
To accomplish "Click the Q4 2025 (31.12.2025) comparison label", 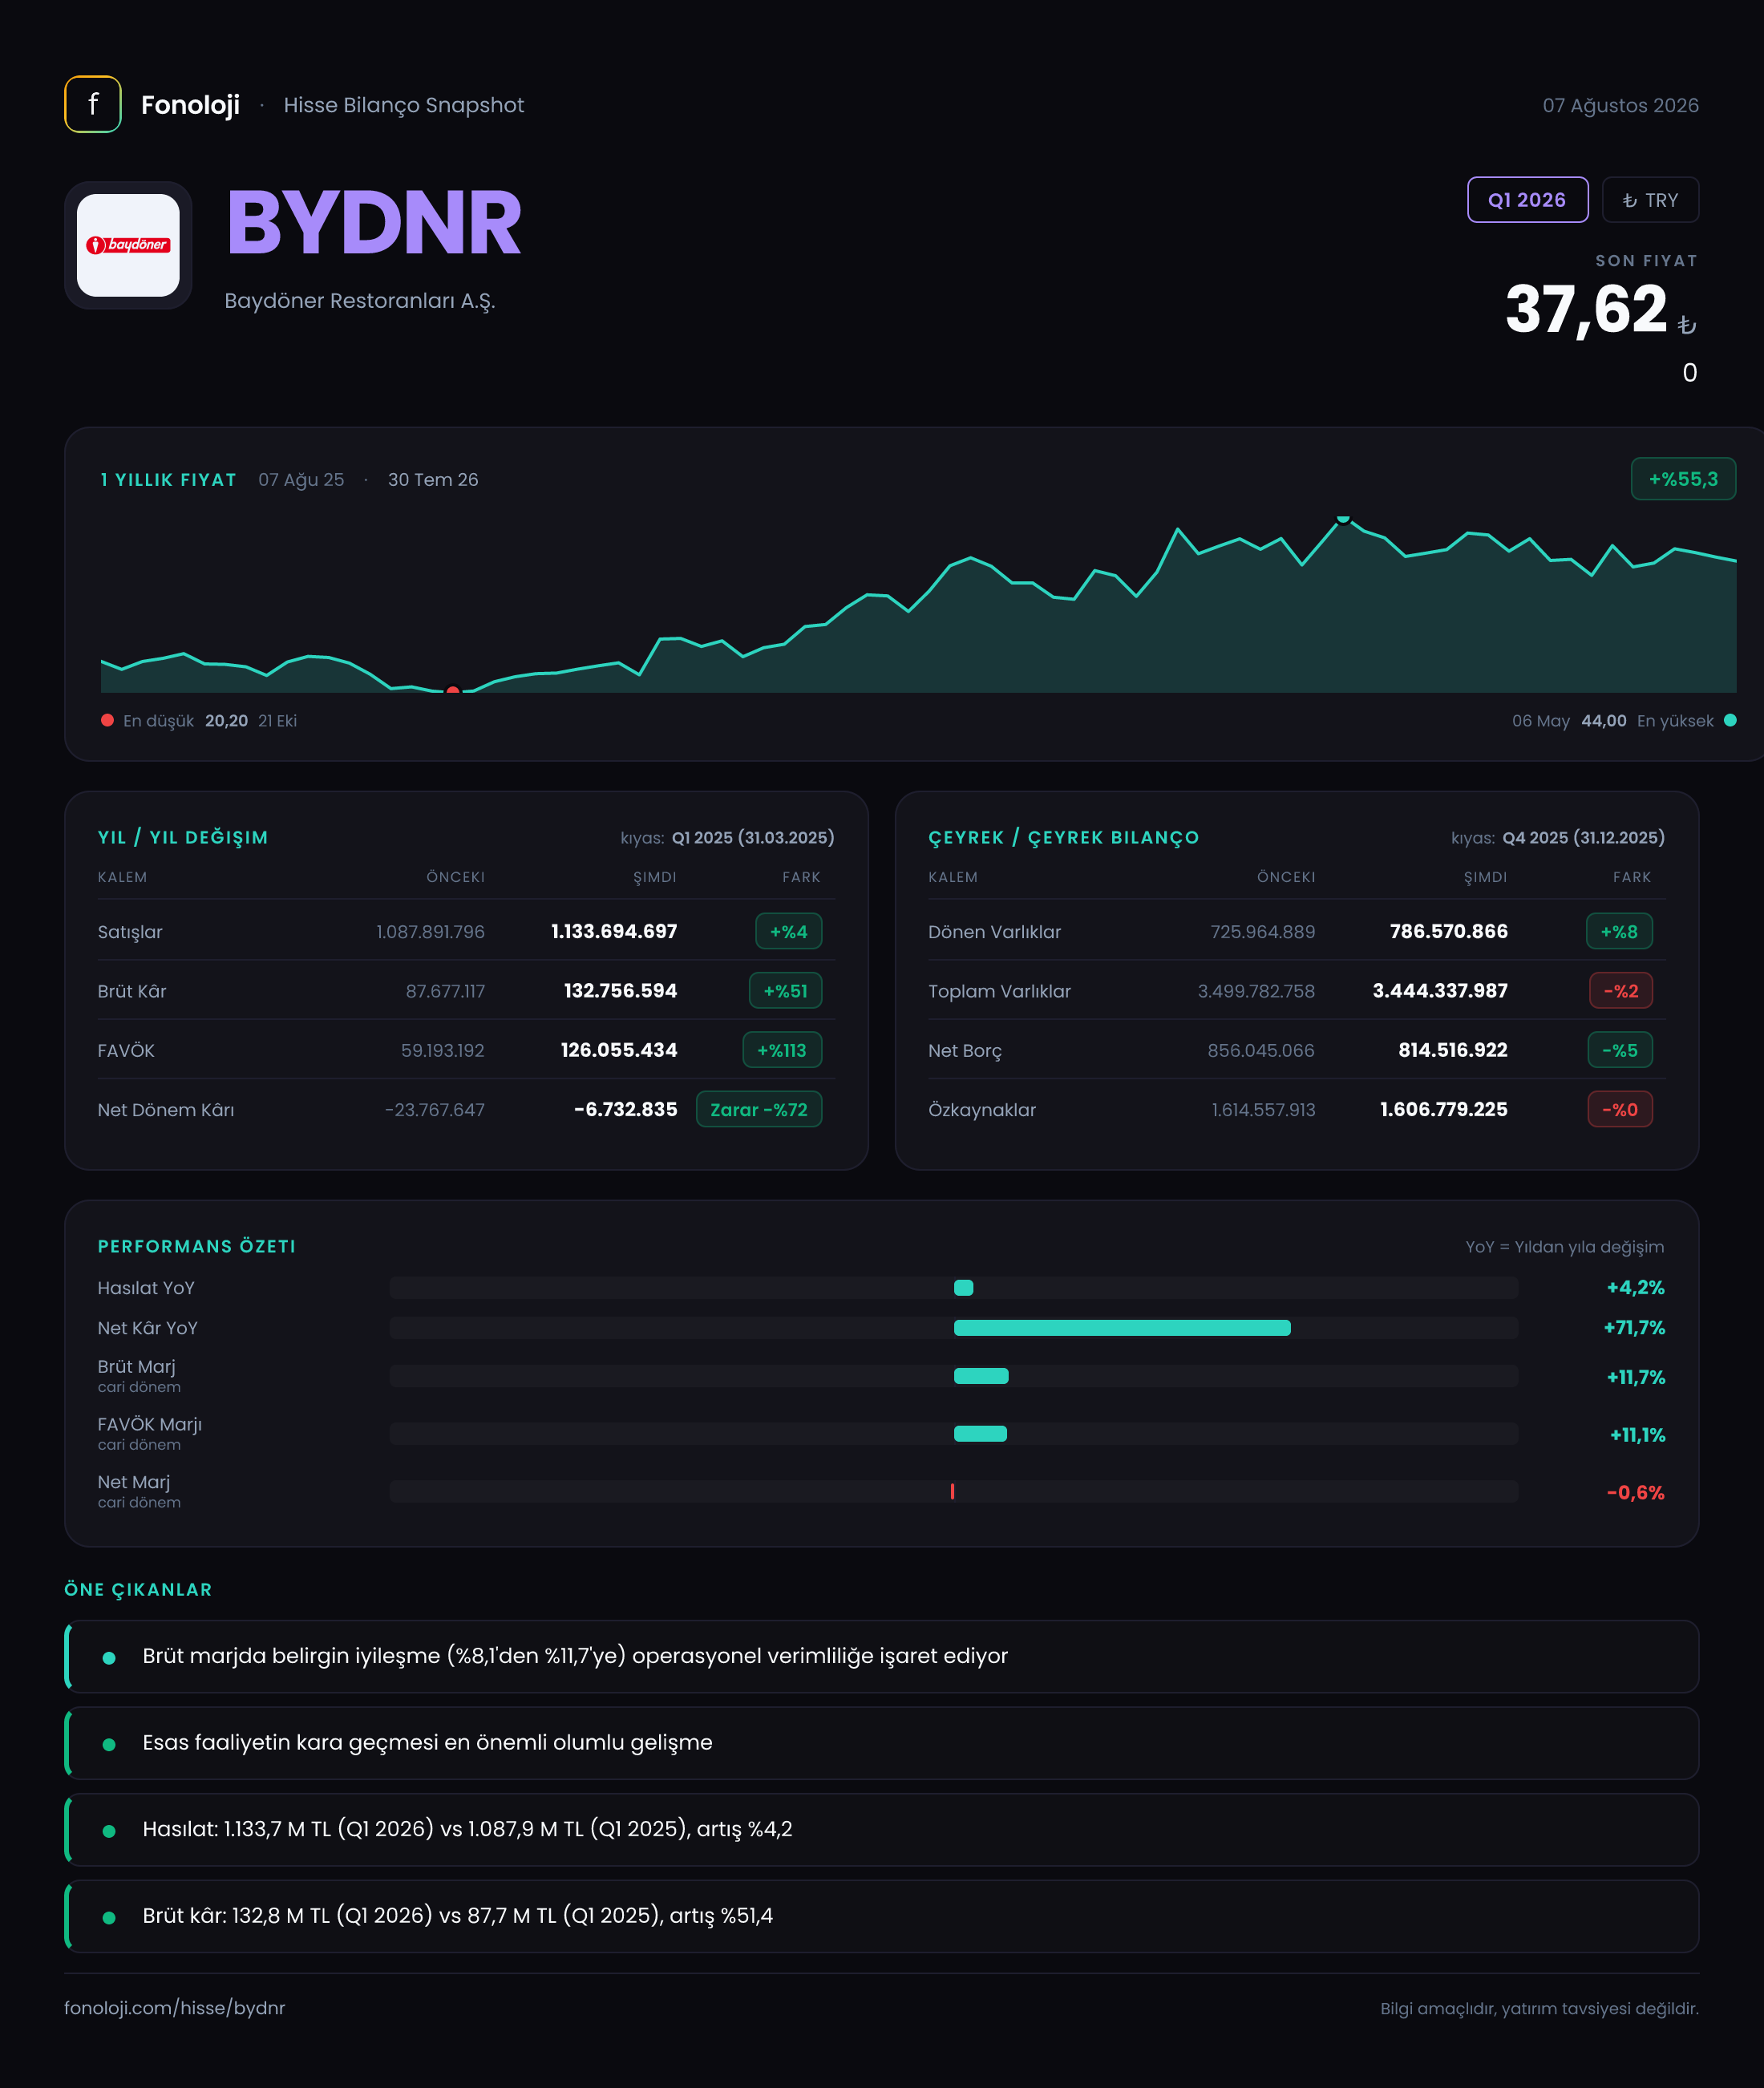I will click(1584, 837).
